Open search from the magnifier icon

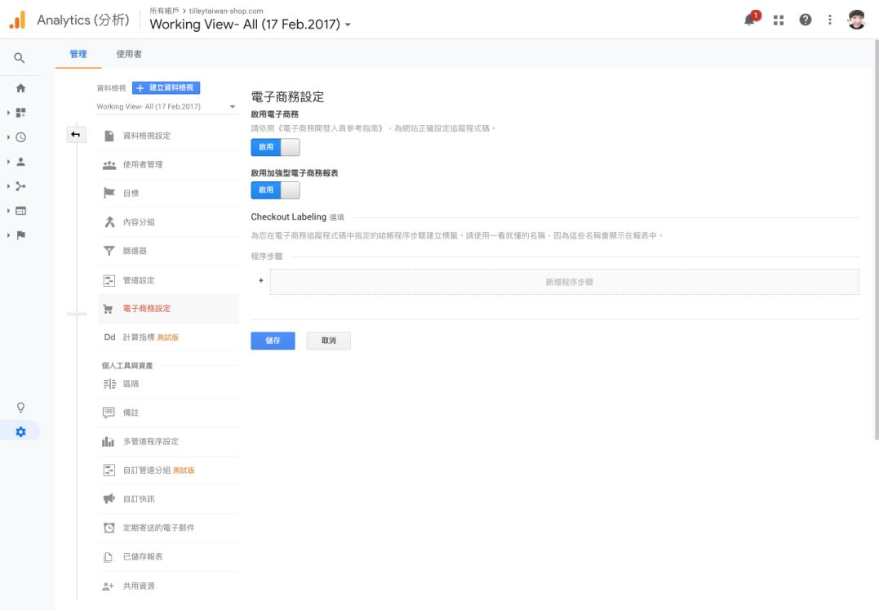(x=20, y=59)
